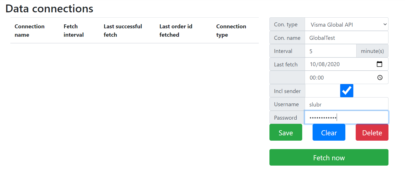405x181 pixels.
Task: Click the Fetch interval column header
Action: (74, 31)
